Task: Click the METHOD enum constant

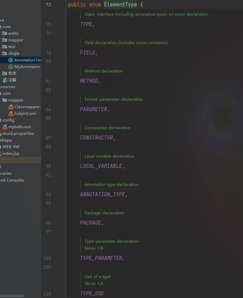Action: [89, 81]
